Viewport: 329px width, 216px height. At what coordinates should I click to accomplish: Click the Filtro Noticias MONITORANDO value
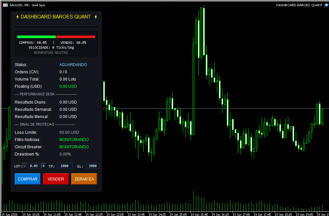74,140
